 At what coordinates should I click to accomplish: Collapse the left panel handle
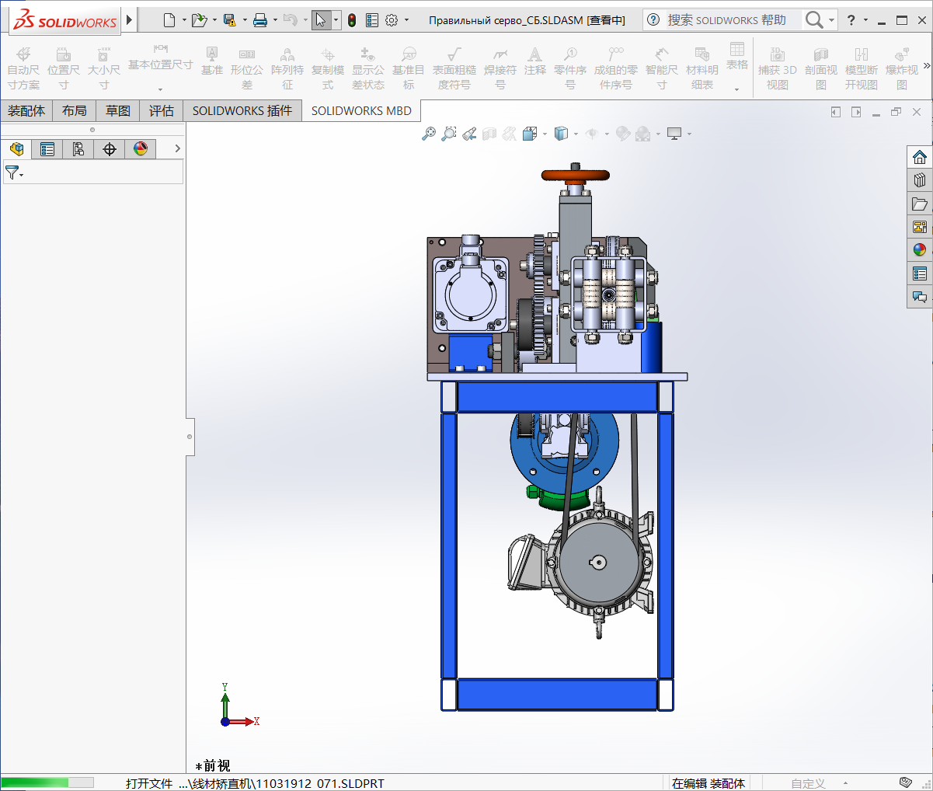pyautogui.click(x=190, y=437)
